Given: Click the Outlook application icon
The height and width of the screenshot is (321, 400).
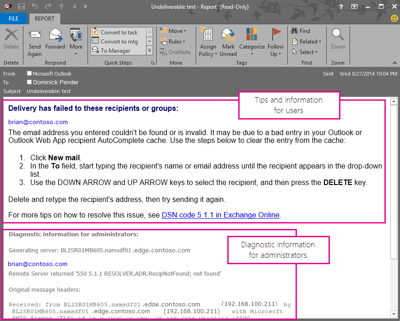Looking at the screenshot, I should (8, 6).
